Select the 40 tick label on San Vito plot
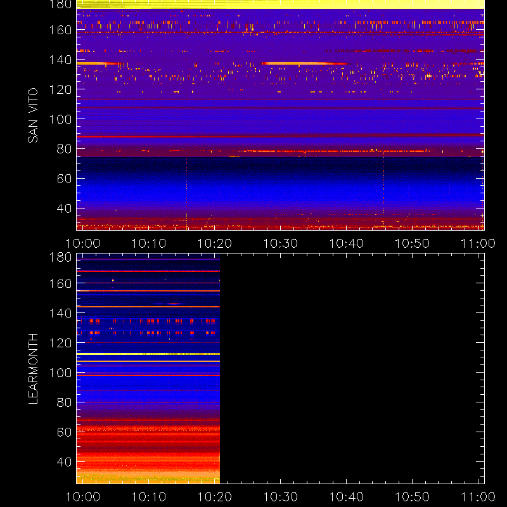The width and height of the screenshot is (507, 507). pyautogui.click(x=64, y=209)
